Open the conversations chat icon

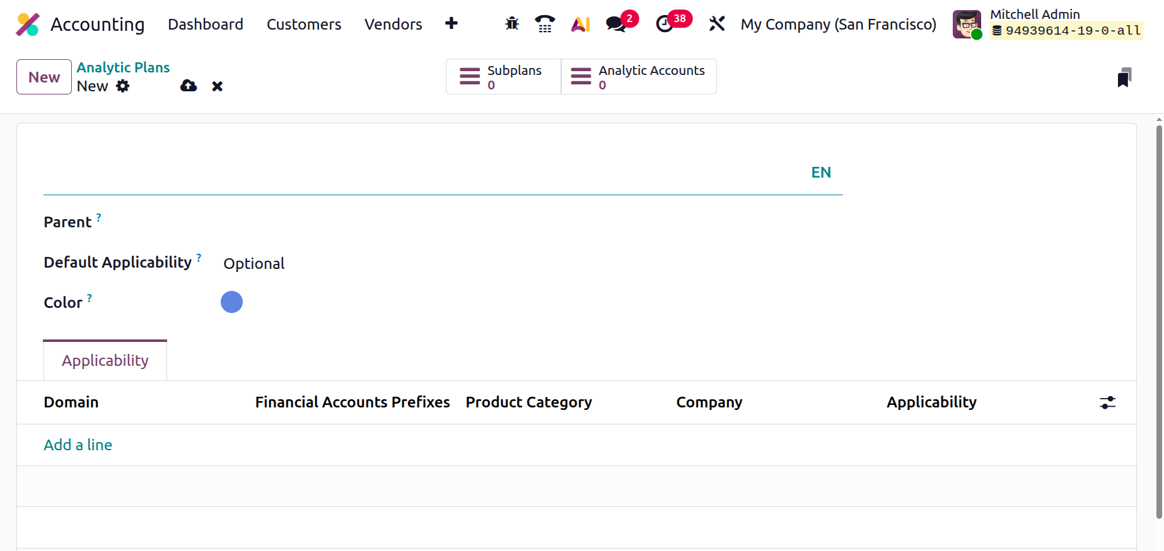[616, 24]
